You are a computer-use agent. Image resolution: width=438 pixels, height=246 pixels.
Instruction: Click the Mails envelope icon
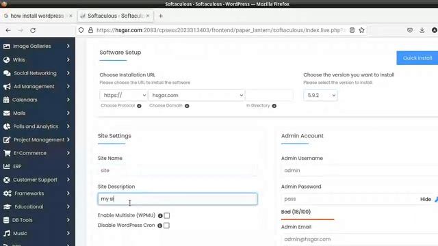[6, 113]
